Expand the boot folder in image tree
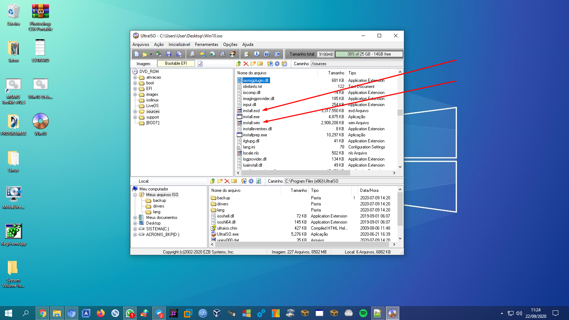 tap(135, 83)
